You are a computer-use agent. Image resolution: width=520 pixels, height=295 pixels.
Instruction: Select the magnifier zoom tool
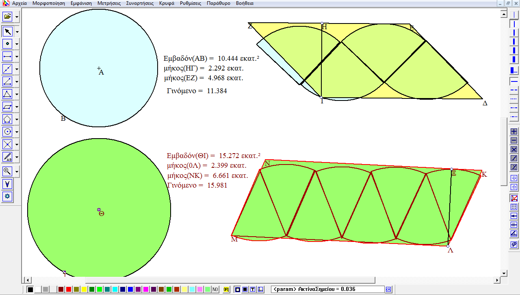[7, 171]
